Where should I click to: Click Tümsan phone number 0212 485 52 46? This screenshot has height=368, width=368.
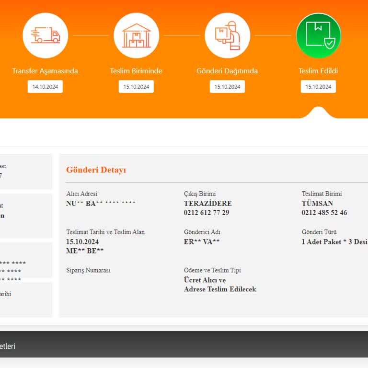coord(324,213)
